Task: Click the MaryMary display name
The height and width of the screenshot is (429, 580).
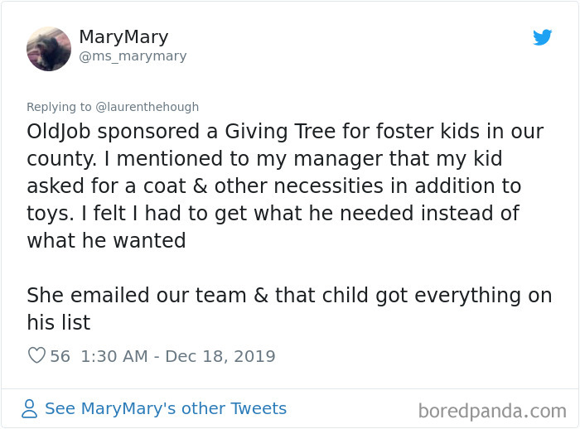Action: (123, 37)
